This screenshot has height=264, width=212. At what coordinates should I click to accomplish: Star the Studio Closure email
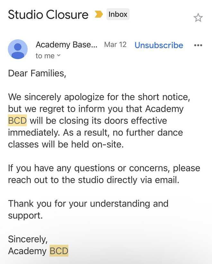198,18
